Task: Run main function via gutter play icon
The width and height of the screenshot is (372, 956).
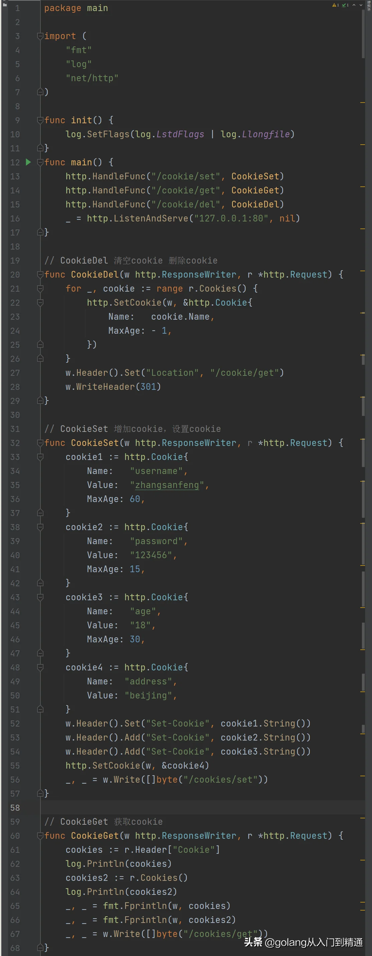Action: click(x=28, y=162)
